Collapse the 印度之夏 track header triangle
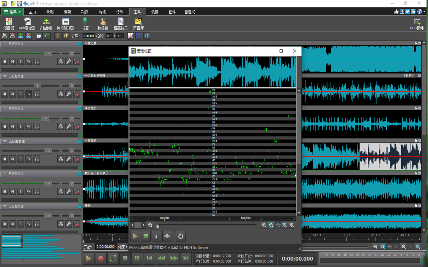 (x=5, y=44)
